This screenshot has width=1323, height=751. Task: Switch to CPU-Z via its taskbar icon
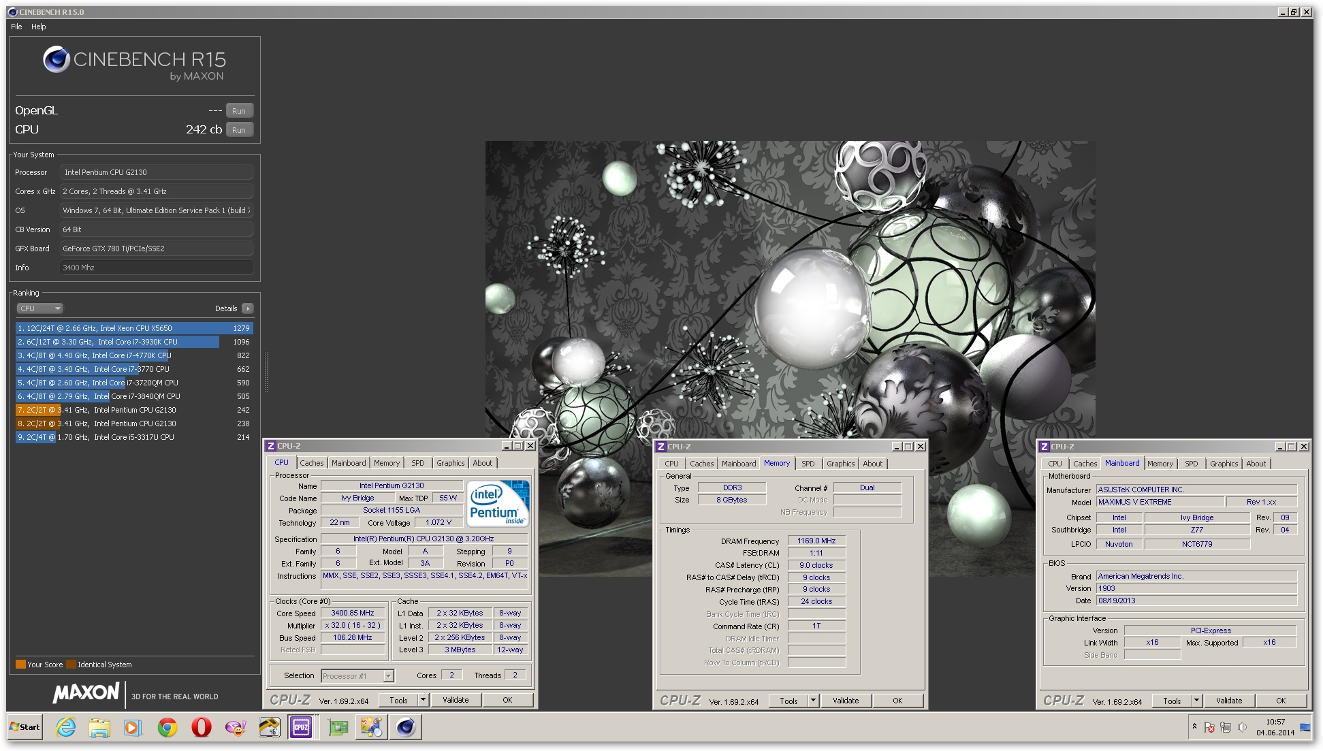coord(301,727)
